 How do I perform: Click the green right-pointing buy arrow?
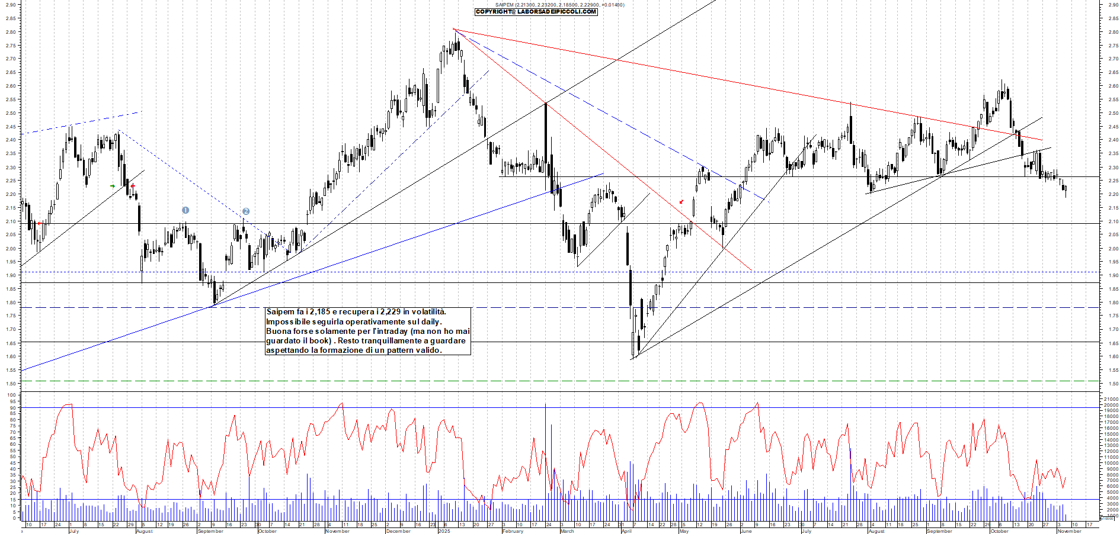click(113, 185)
